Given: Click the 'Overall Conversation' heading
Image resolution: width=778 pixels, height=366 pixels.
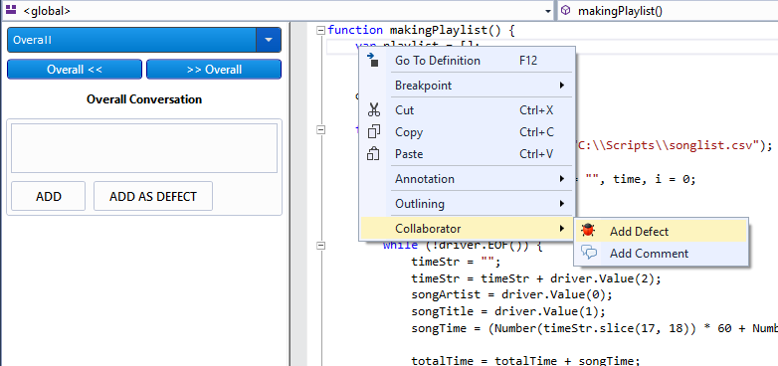Looking at the screenshot, I should point(144,99).
